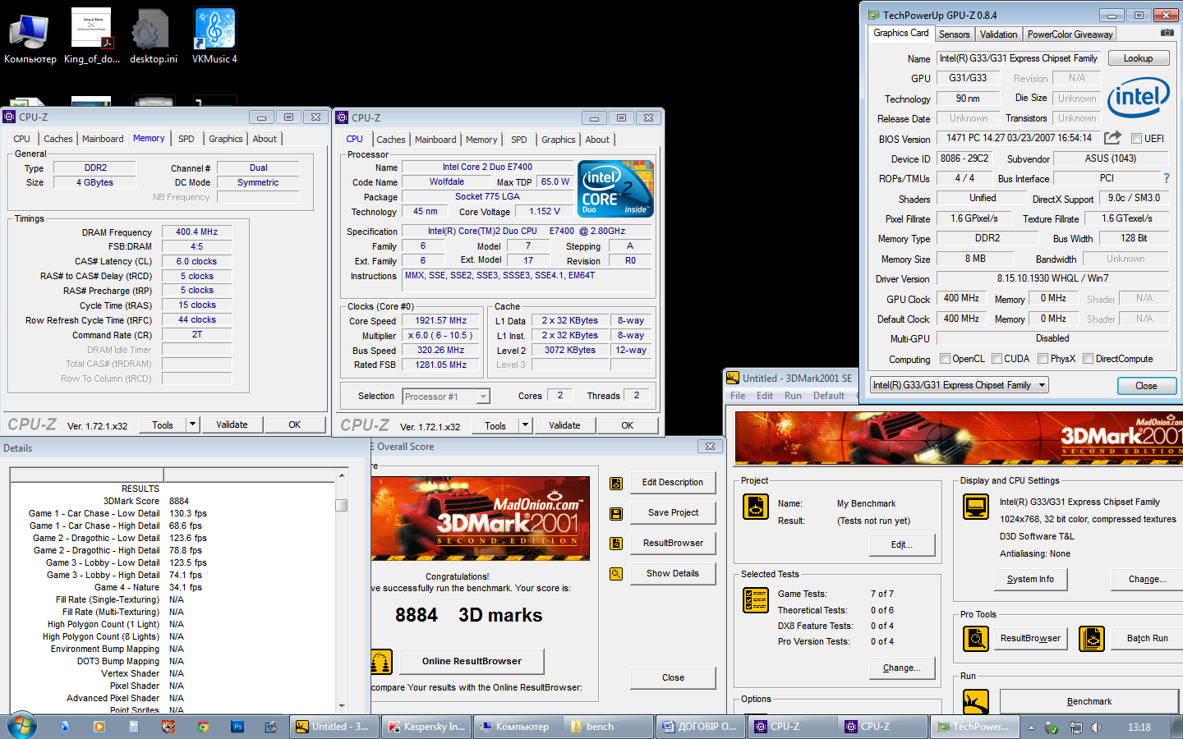Open the Mainboard tab in the Core 2 Duo CPU-Z window
The image size is (1183, 739).
[x=435, y=140]
